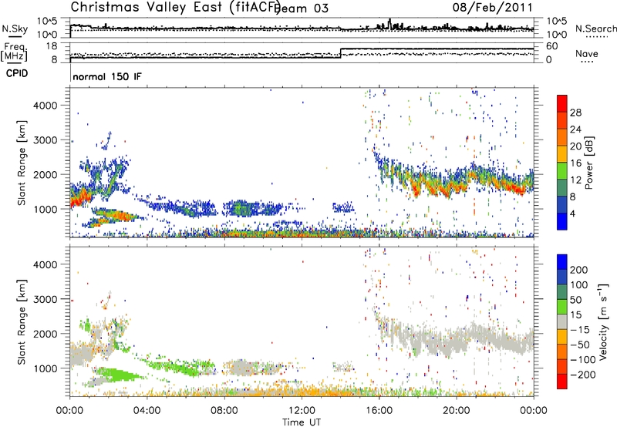Click the 'N.Search' legend label
This screenshot has height=427, width=617.
coord(595,29)
